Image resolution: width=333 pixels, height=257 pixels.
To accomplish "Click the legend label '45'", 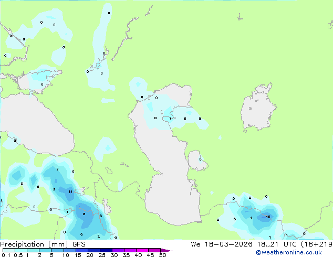I will 150,255.
